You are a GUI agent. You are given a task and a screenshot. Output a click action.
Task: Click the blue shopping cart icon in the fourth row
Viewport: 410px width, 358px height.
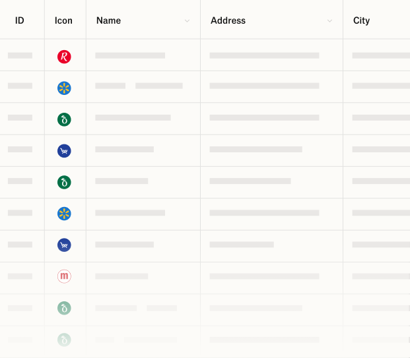[x=64, y=151]
